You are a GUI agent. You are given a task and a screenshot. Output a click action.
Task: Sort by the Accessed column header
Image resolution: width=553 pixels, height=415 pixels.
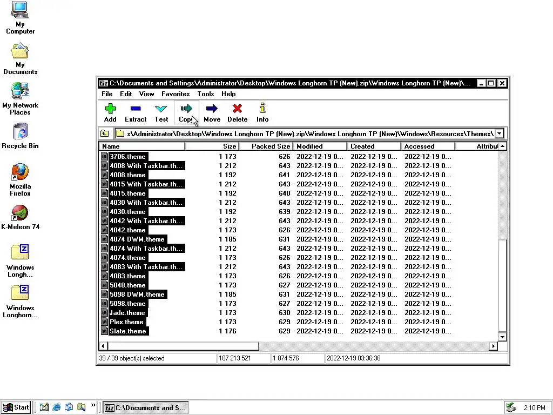428,146
